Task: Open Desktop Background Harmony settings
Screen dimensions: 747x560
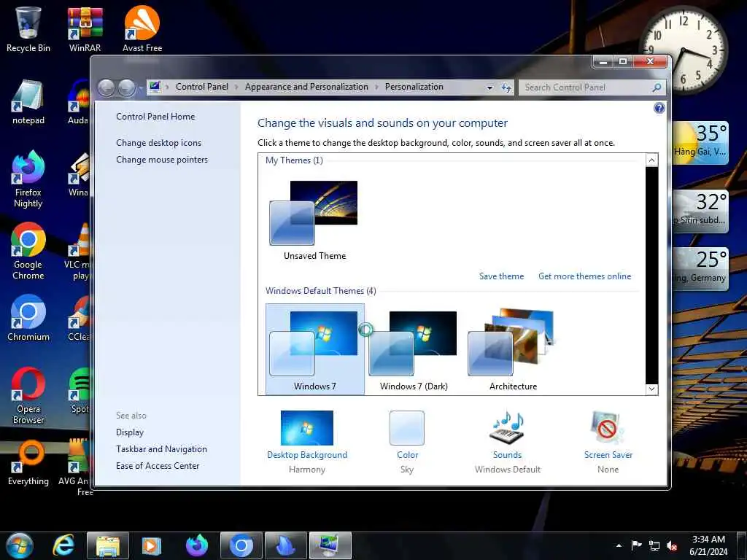Action: pyautogui.click(x=307, y=442)
